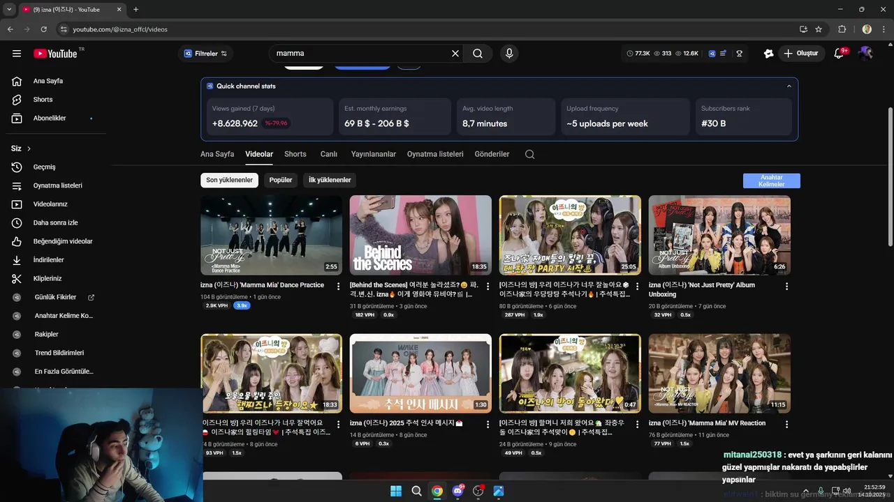
Task: Open options menu for Behind the Scenes video
Action: tap(488, 287)
